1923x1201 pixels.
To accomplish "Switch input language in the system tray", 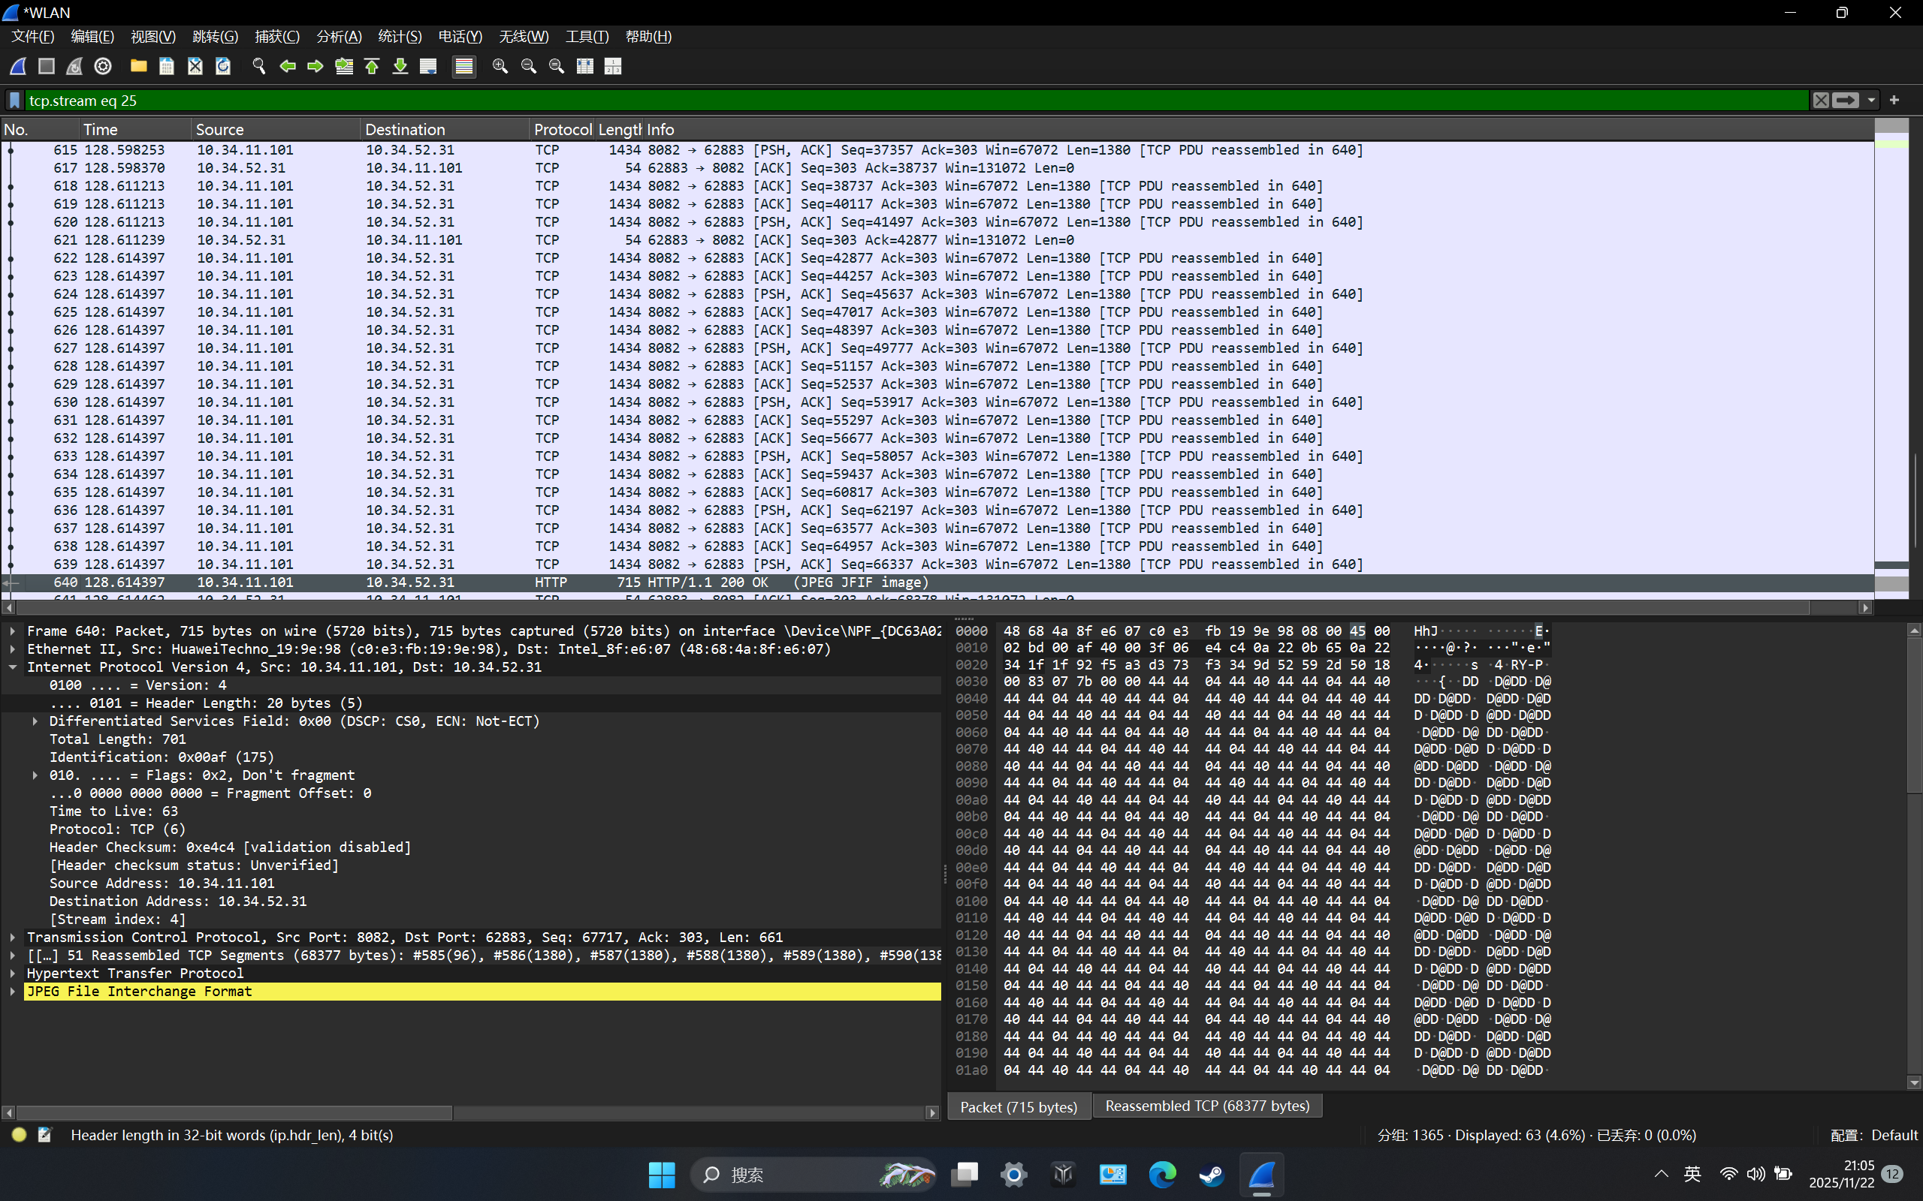I will click(1692, 1174).
